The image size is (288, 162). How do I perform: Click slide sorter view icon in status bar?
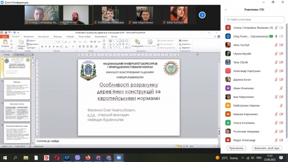181,146
